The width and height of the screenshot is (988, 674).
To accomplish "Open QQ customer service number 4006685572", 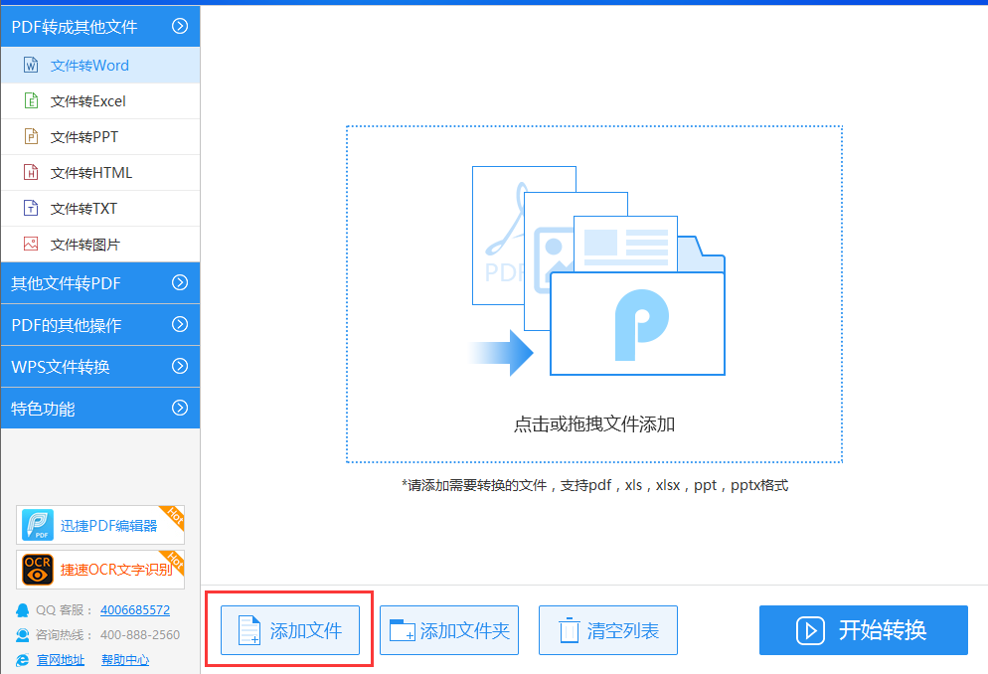I will pos(135,609).
